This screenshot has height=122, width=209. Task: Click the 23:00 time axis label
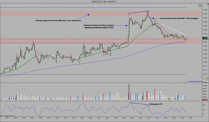(141, 118)
